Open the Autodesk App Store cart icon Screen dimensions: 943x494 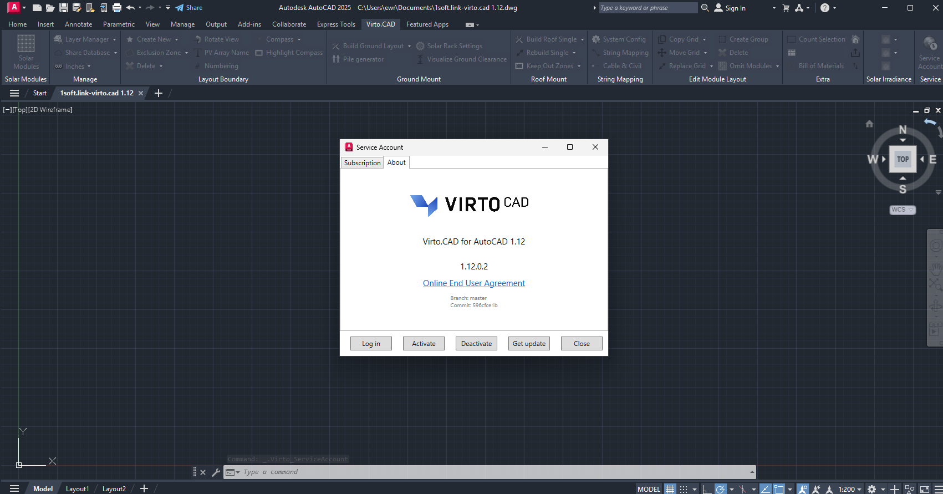[786, 8]
